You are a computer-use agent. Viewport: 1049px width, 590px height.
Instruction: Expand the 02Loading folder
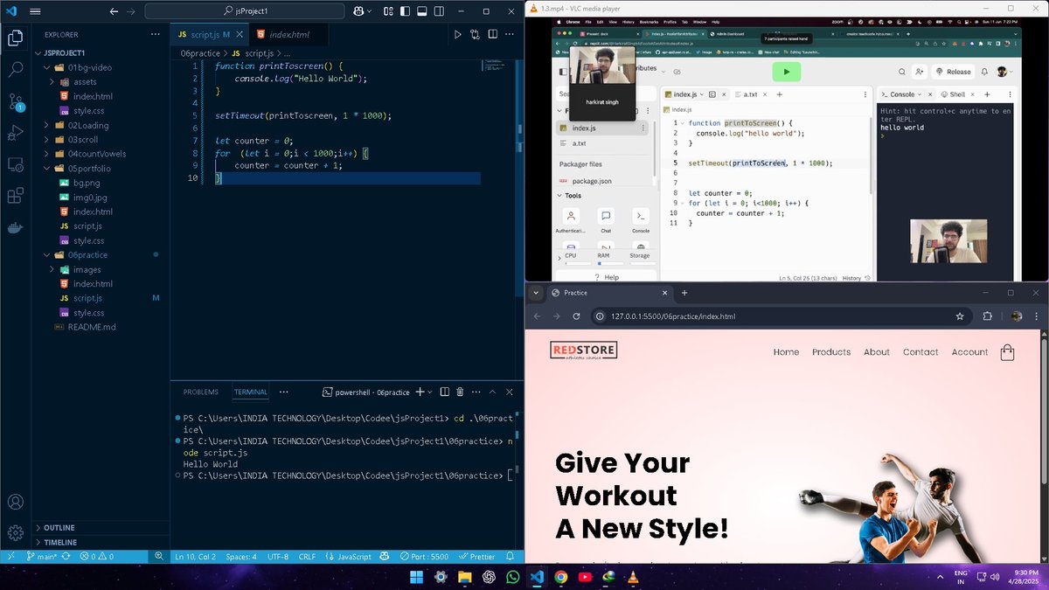click(47, 125)
